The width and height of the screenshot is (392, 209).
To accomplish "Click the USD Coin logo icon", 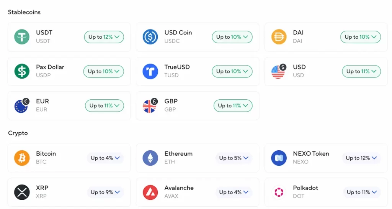I will click(150, 37).
